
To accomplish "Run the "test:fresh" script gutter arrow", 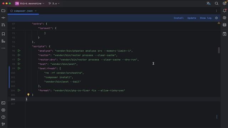I will pyautogui.click(x=19, y=68).
